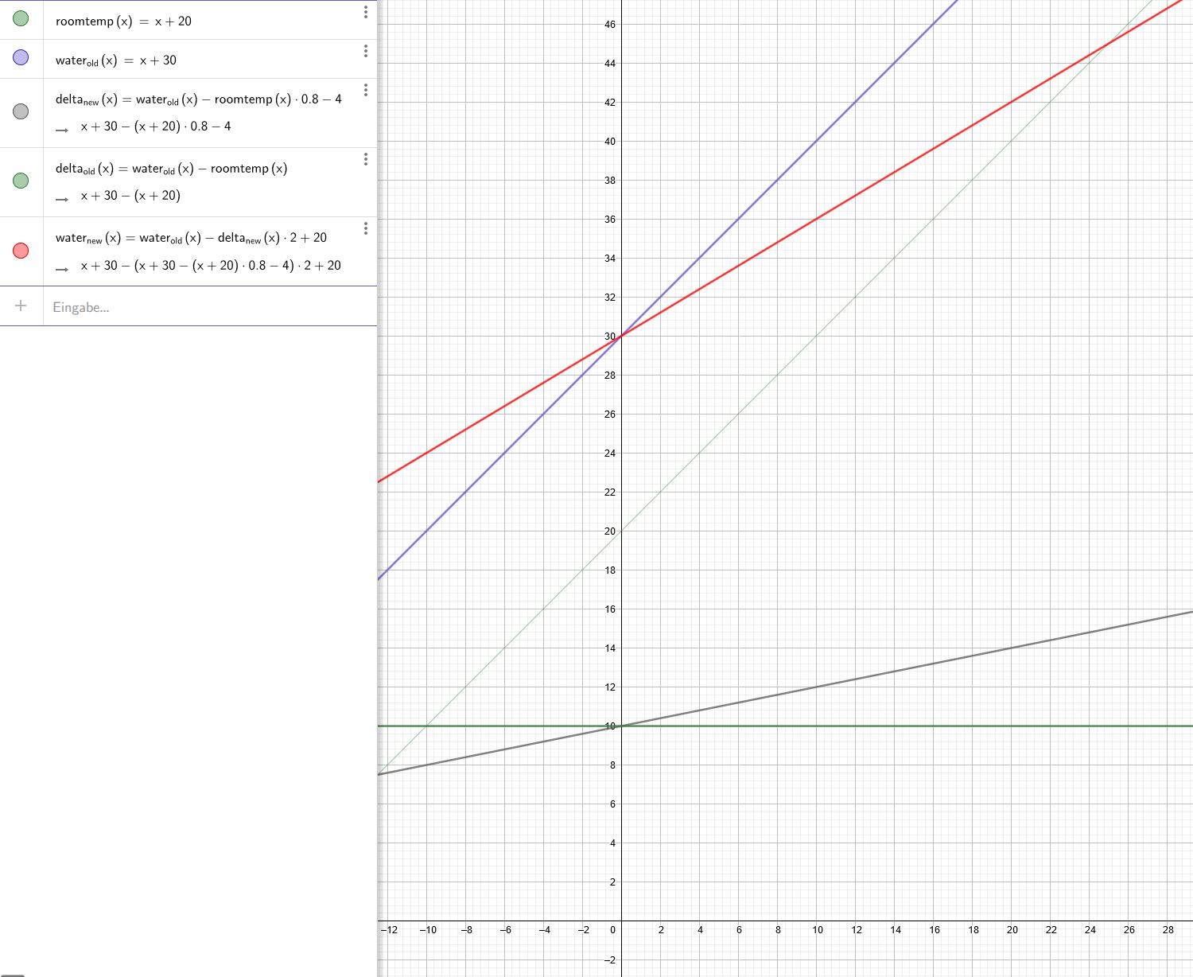This screenshot has height=977, width=1193.
Task: Click the plus icon beside Eingabe
Action: tap(21, 306)
